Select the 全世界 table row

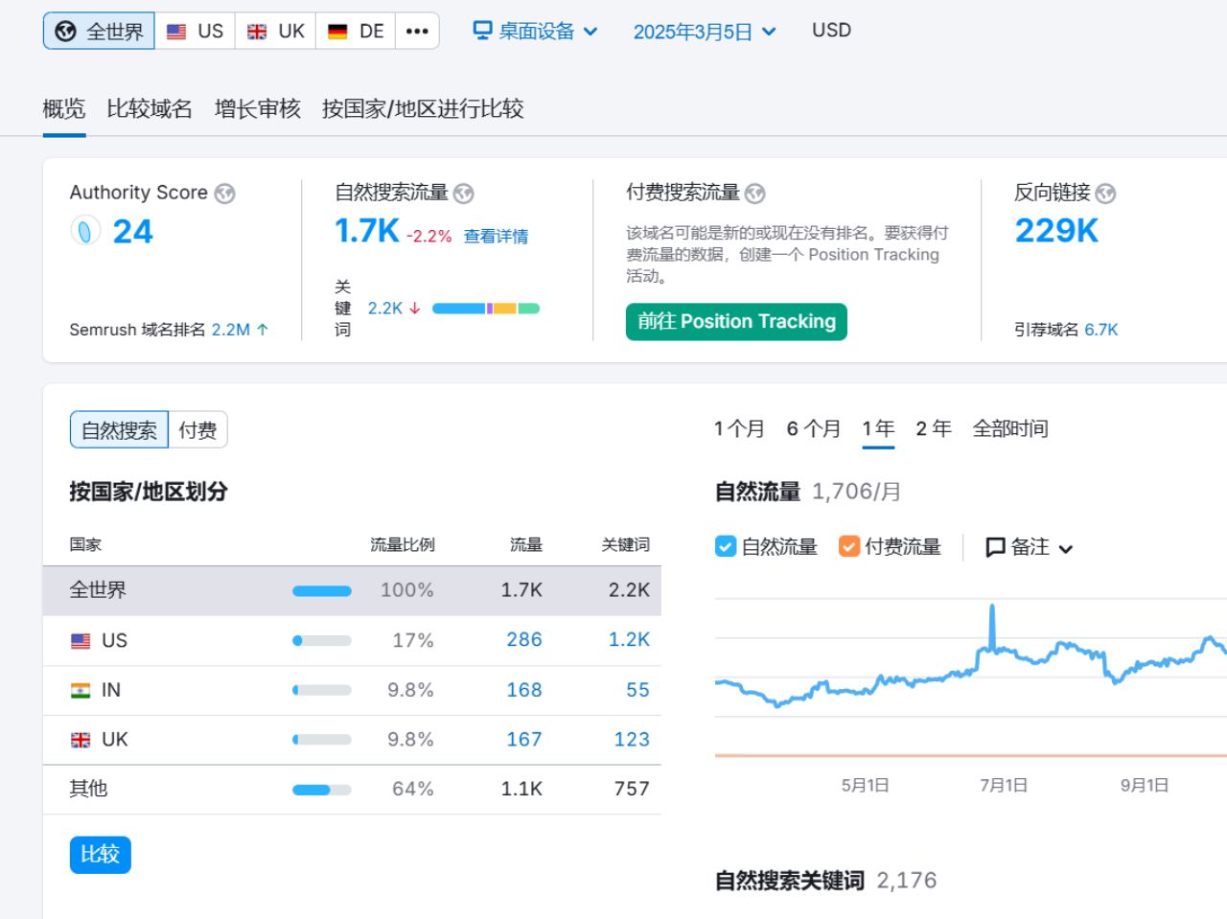352,590
